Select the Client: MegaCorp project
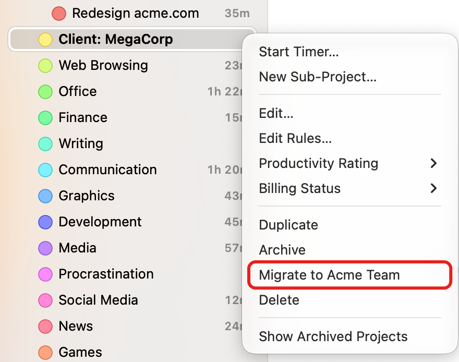This screenshot has height=362, width=459. point(126,39)
